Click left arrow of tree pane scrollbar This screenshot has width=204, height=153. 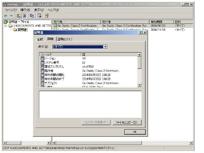tap(5, 143)
